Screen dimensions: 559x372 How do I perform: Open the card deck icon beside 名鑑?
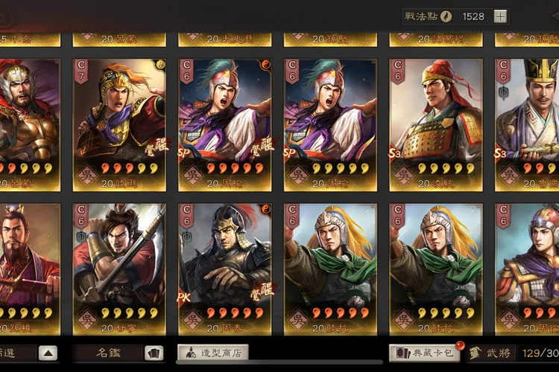pyautogui.click(x=154, y=353)
